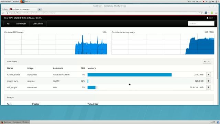Switch to Sunflower — Containers browser tab
The image size is (220, 124).
tap(23, 9)
